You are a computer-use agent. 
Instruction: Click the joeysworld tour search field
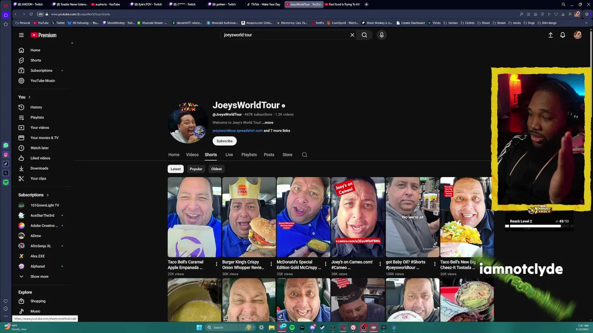(285, 35)
